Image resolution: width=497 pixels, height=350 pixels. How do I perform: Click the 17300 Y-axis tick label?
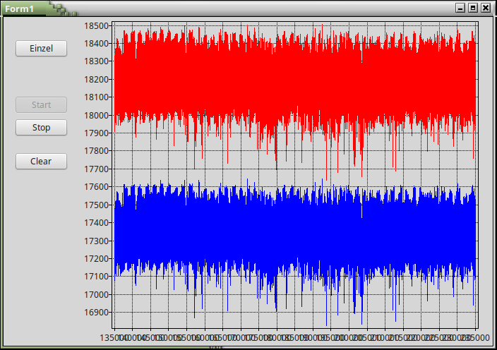(x=96, y=241)
